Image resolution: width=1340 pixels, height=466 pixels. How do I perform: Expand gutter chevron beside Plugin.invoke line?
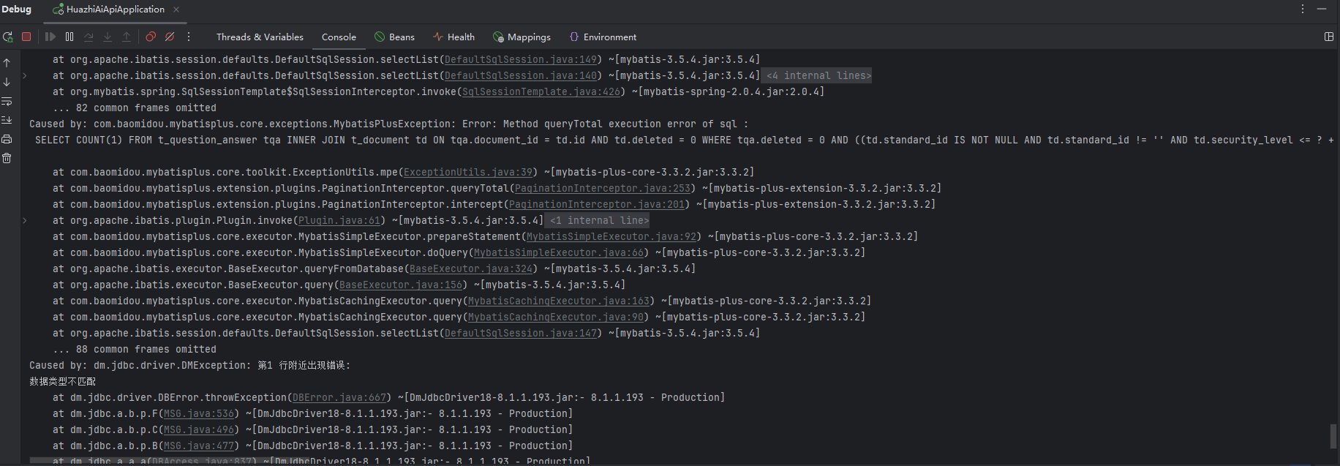click(25, 220)
